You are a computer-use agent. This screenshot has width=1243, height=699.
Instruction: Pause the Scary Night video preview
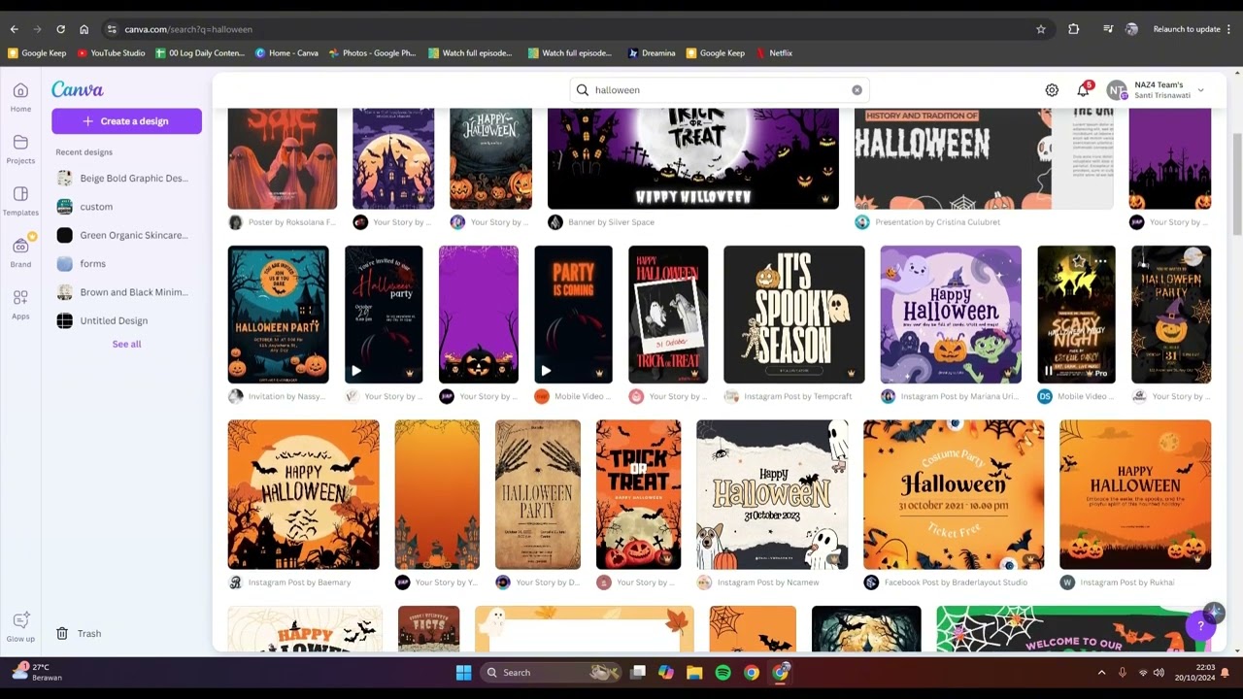[1049, 371]
